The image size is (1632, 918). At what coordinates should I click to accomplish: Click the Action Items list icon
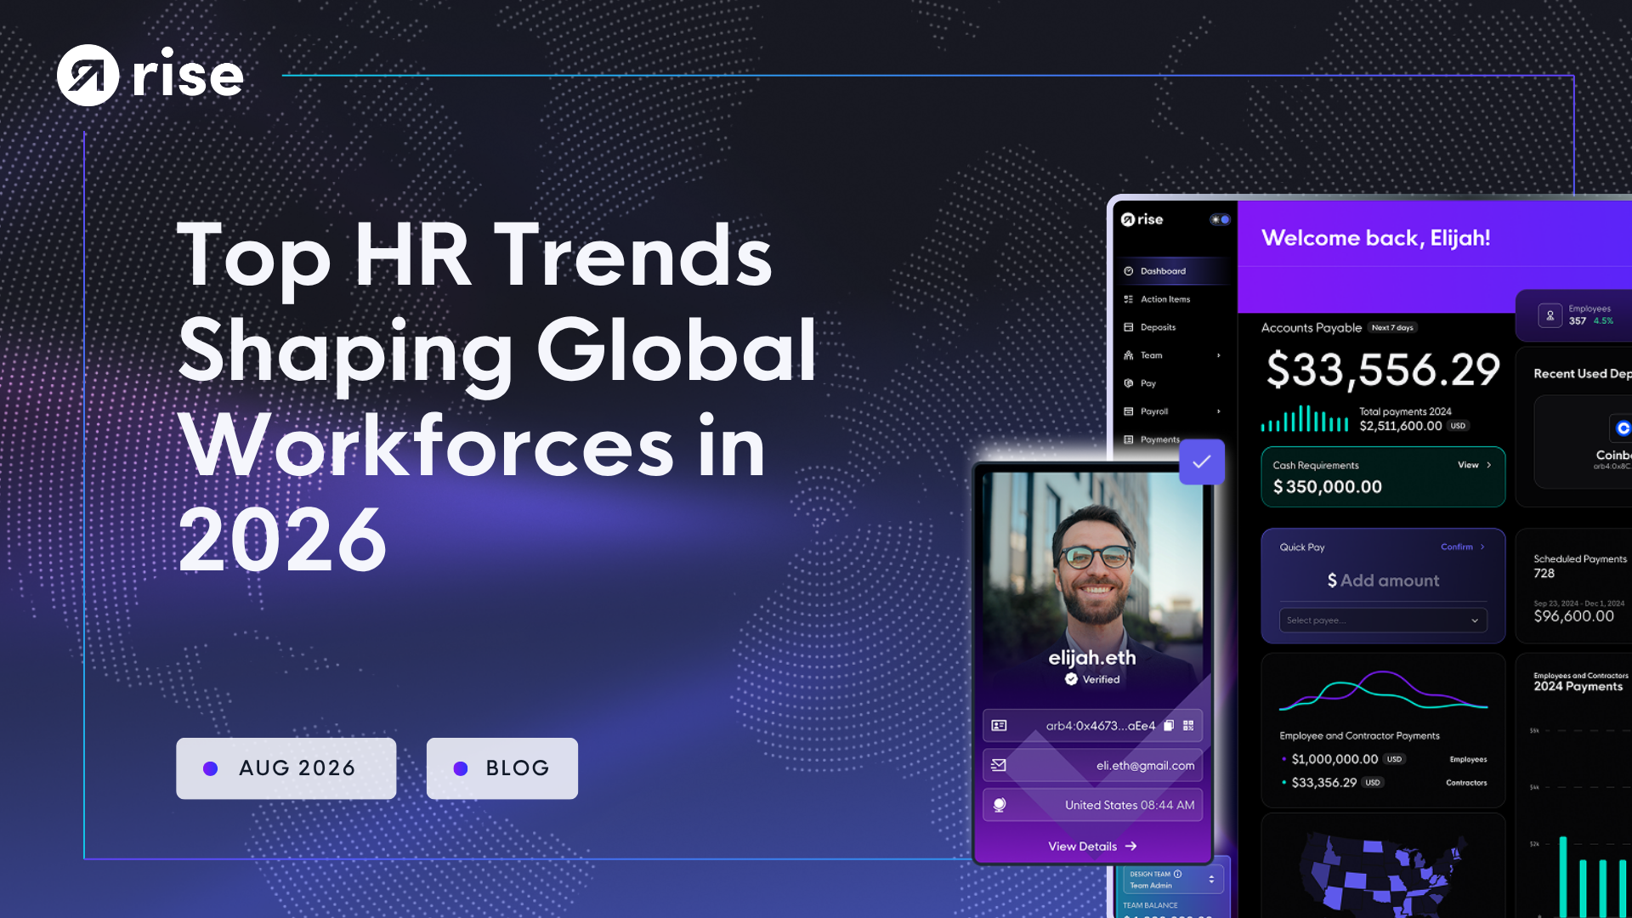pos(1129,299)
